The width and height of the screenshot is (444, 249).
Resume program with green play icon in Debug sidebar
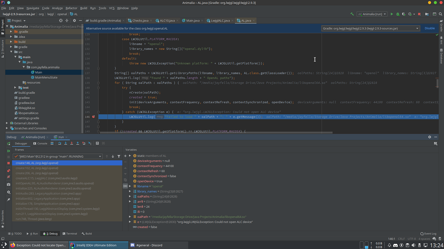tap(9, 151)
